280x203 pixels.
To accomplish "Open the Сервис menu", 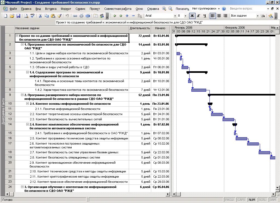I will [x=80, y=9].
